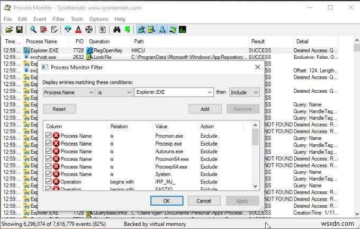Open the Filter menu
The image size is (360, 229).
pyautogui.click(x=58, y=19)
